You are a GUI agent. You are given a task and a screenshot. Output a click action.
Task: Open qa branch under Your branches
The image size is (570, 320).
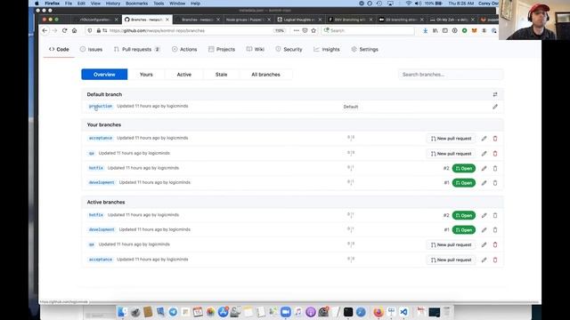point(91,154)
